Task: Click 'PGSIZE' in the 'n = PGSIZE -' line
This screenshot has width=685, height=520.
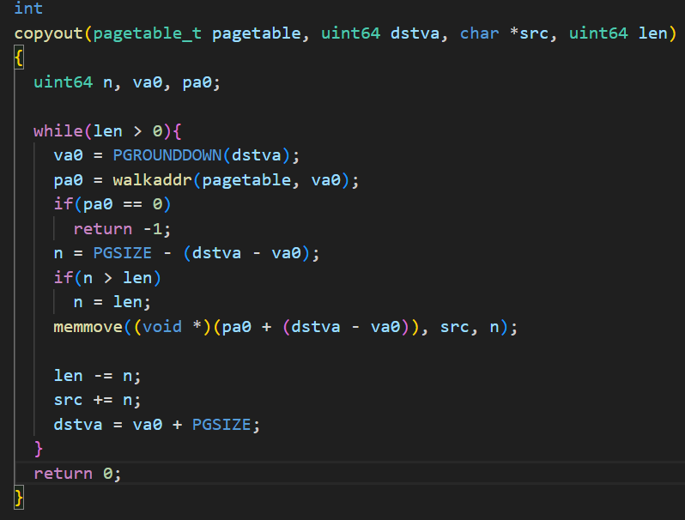Action: click(122, 253)
